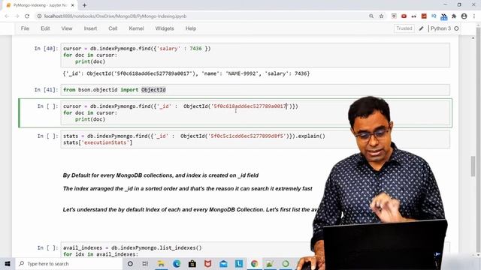Click the orange chart extension icon

(424, 16)
